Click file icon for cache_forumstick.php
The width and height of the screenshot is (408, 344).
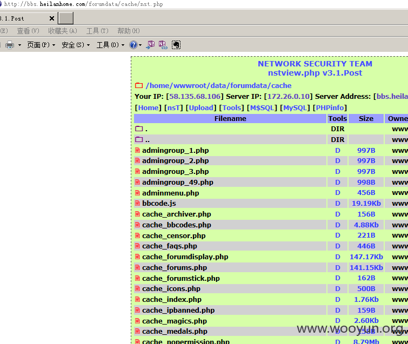click(137, 278)
